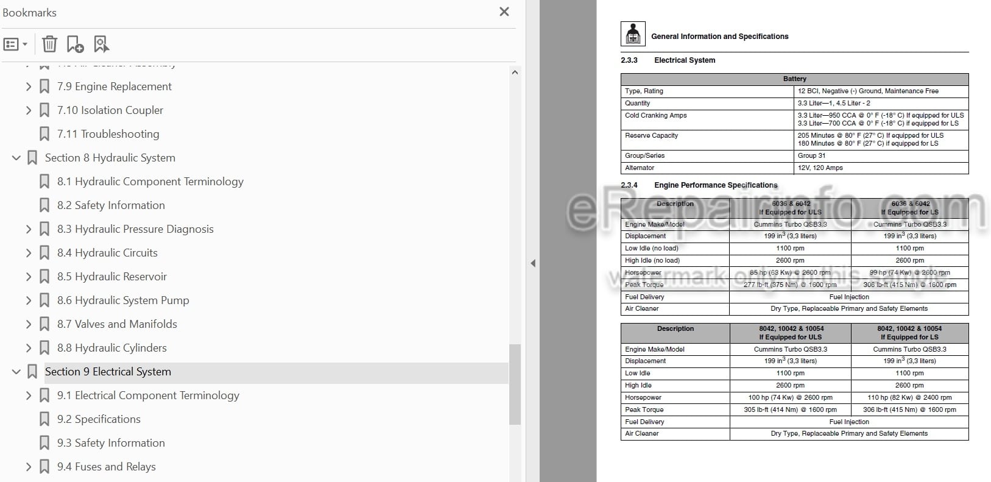Expand 8.4 Hydraulic Circuits bookmark
Image resolution: width=991 pixels, height=482 pixels.
pos(29,253)
